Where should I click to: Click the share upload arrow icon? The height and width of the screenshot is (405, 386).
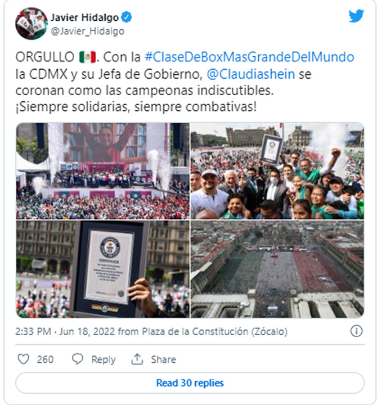(137, 359)
